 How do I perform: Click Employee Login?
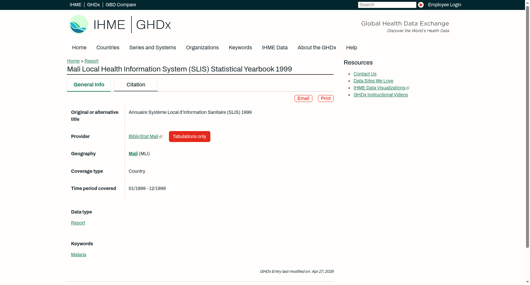click(445, 5)
